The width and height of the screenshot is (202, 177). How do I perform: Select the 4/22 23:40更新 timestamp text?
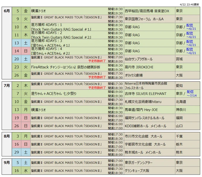point(190,4)
